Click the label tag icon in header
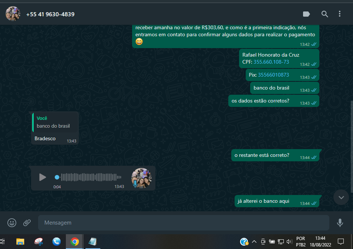This screenshot has width=353, height=249. [x=306, y=14]
